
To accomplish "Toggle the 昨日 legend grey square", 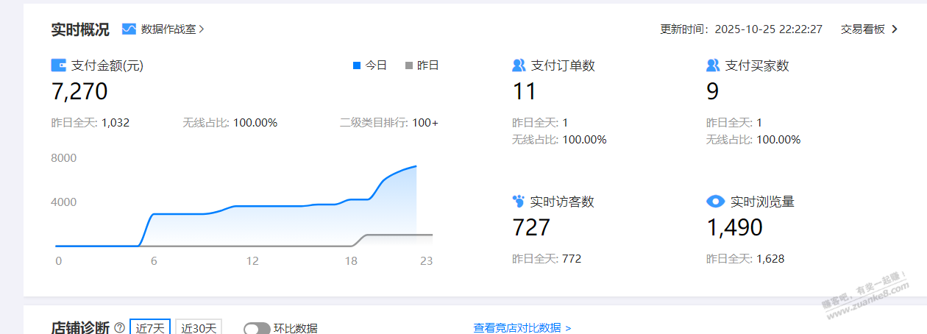I will (409, 65).
